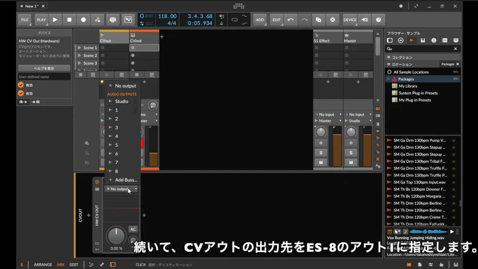This screenshot has width=478, height=269.
Task: Click the Master track volume fader
Action: pyautogui.click(x=367, y=146)
